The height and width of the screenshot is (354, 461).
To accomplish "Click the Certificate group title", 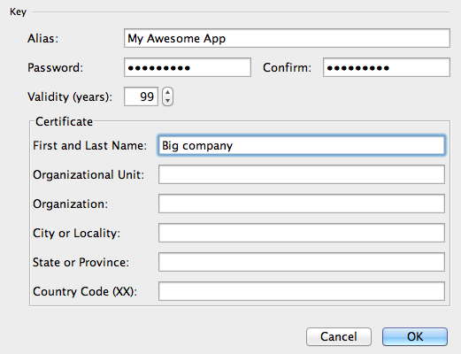I will [64, 121].
